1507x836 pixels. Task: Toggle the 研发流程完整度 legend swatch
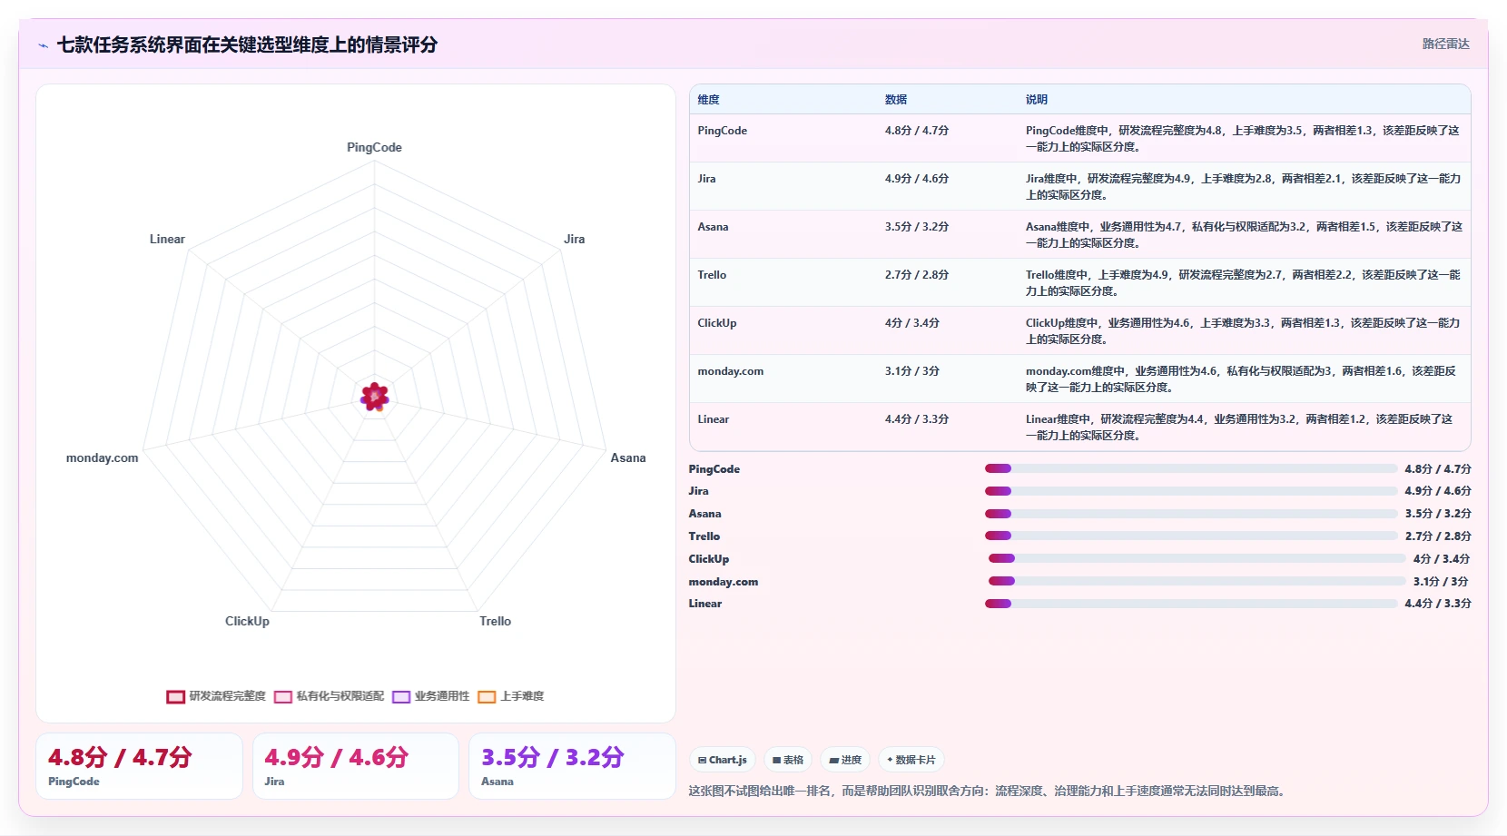click(176, 697)
